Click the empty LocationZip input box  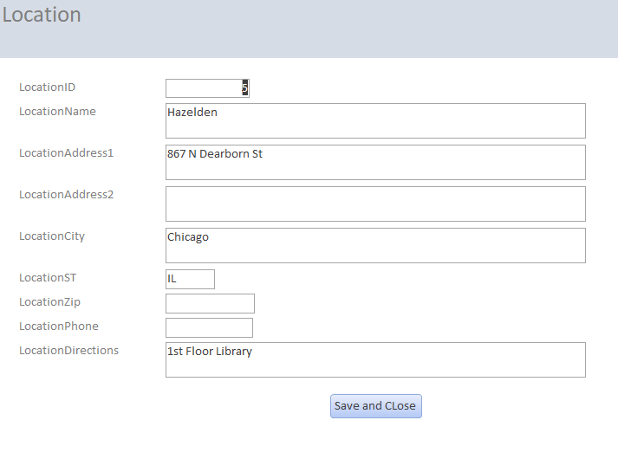(210, 303)
